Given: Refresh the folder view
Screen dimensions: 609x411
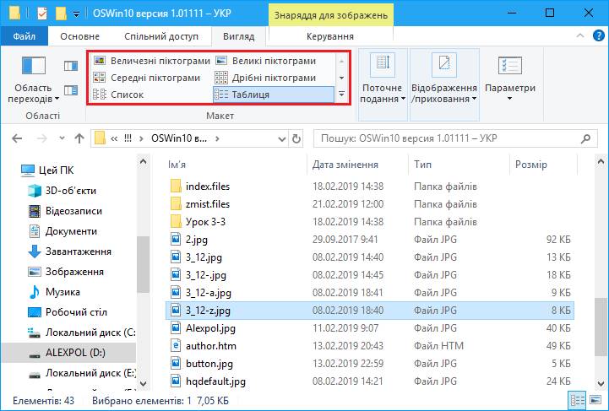Looking at the screenshot, I should pyautogui.click(x=296, y=138).
